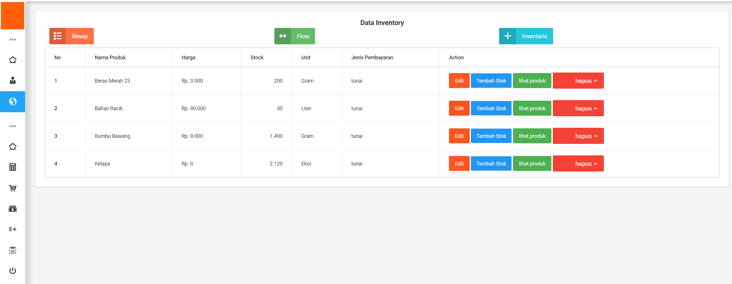The height and width of the screenshot is (284, 732).
Task: Click Tambah Stok for Bumbu Bawang
Action: click(x=491, y=136)
